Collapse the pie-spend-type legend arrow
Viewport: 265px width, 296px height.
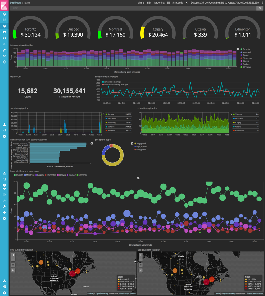132,144
